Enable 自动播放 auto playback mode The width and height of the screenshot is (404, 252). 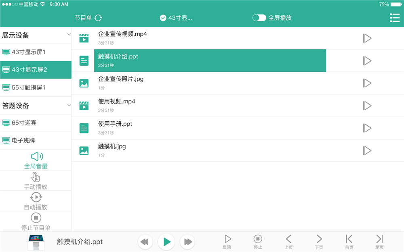coord(36,200)
